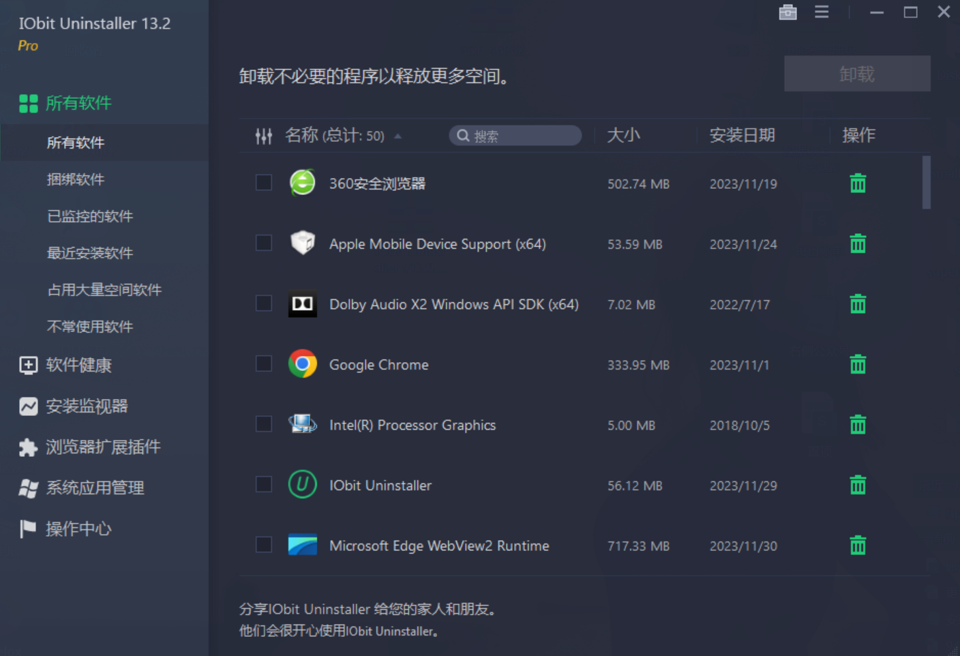The height and width of the screenshot is (656, 960).
Task: Click the filter sliders icon beside 名称
Action: point(264,136)
